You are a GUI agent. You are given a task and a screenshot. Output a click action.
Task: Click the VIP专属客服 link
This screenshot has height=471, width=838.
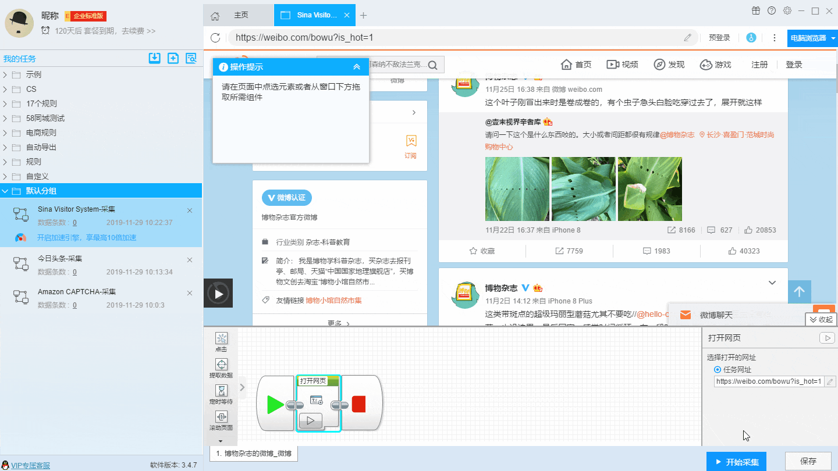[x=30, y=465]
